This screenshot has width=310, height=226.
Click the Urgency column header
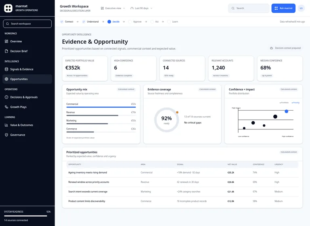coord(279,165)
